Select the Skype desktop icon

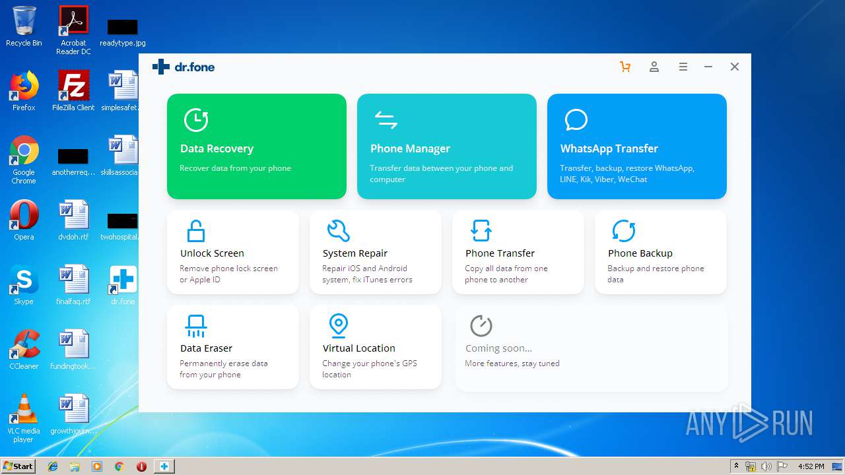point(24,285)
